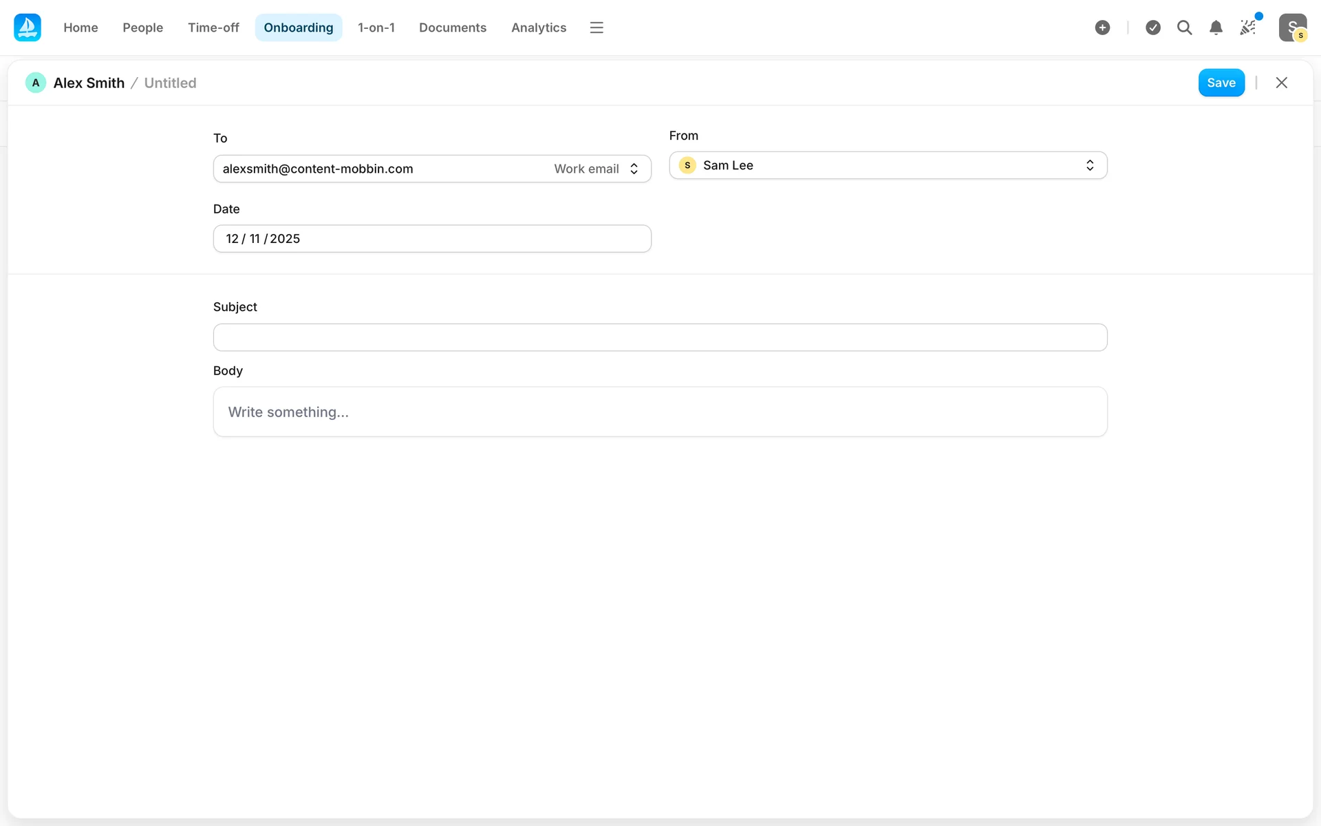Close the message editor
Screen dimensions: 1321x826
[x=1281, y=83]
